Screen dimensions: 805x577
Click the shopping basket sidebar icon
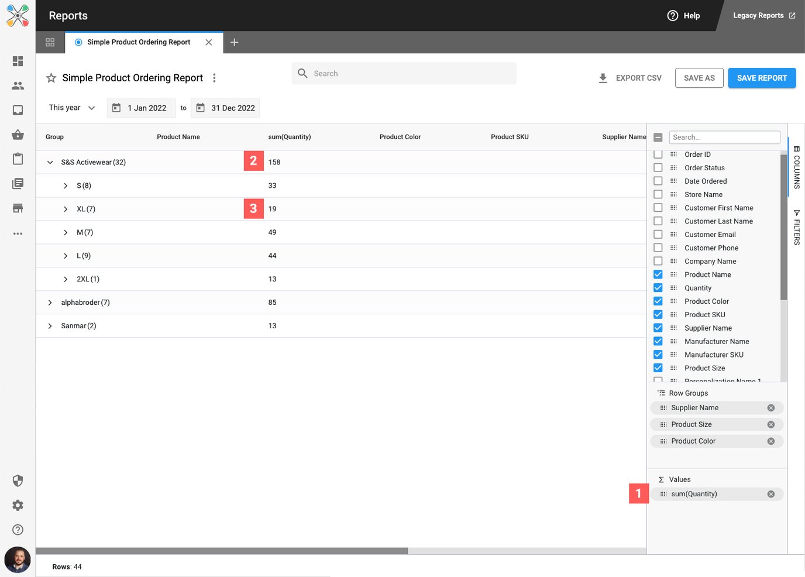pyautogui.click(x=18, y=135)
